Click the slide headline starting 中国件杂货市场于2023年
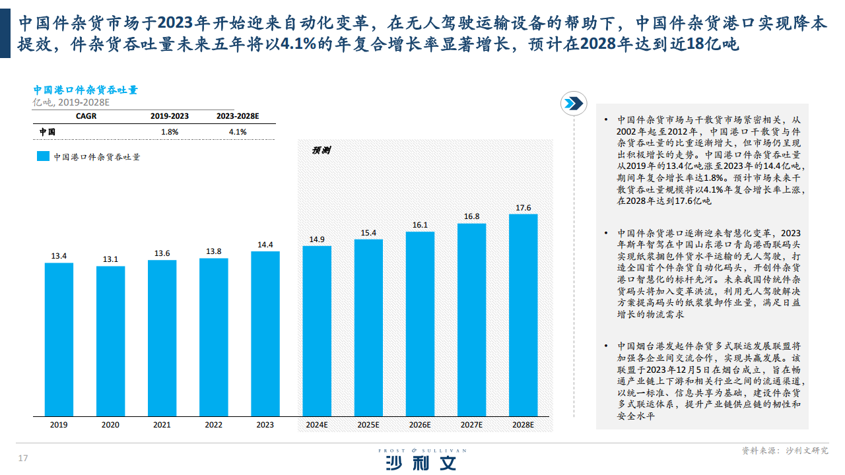Image resolution: width=845 pixels, height=475 pixels. 422,35
